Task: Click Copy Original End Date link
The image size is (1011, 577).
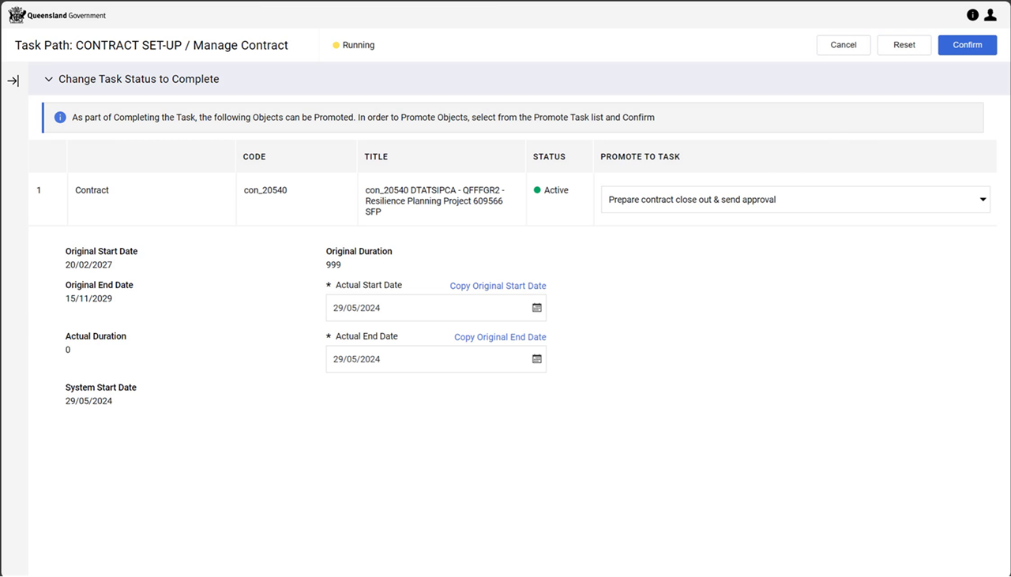Action: point(500,337)
